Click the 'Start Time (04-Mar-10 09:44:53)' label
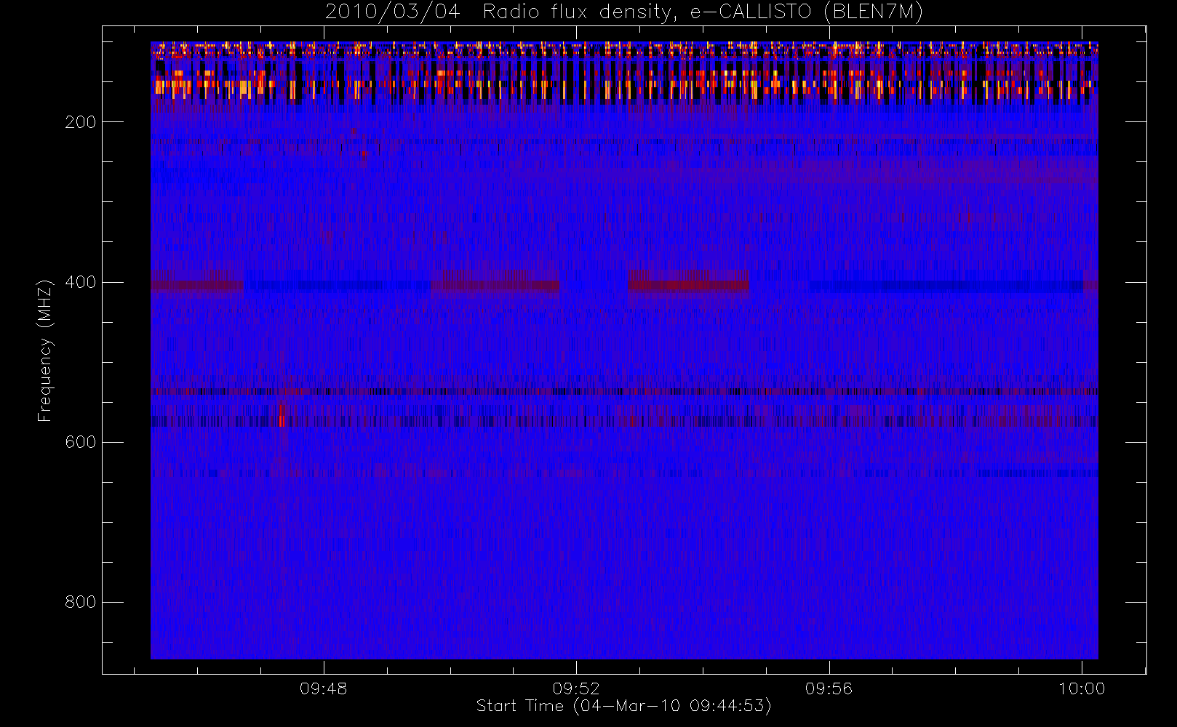This screenshot has width=1177, height=727. [624, 706]
